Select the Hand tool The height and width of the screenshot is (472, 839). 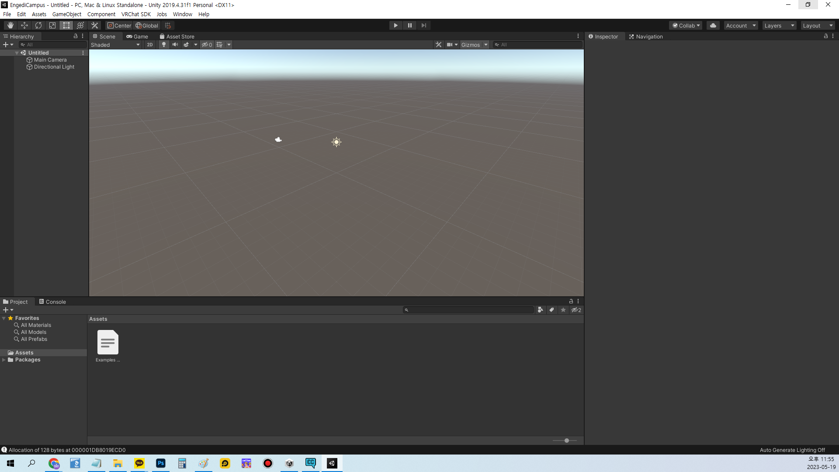point(10,25)
